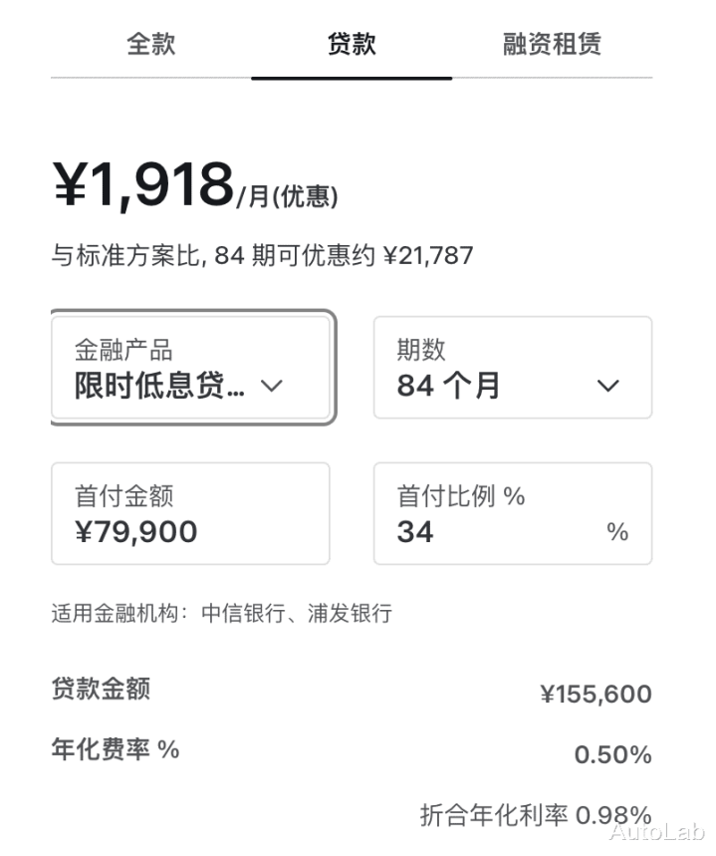
Task: Click the 年化费率 % label
Action: (x=115, y=749)
